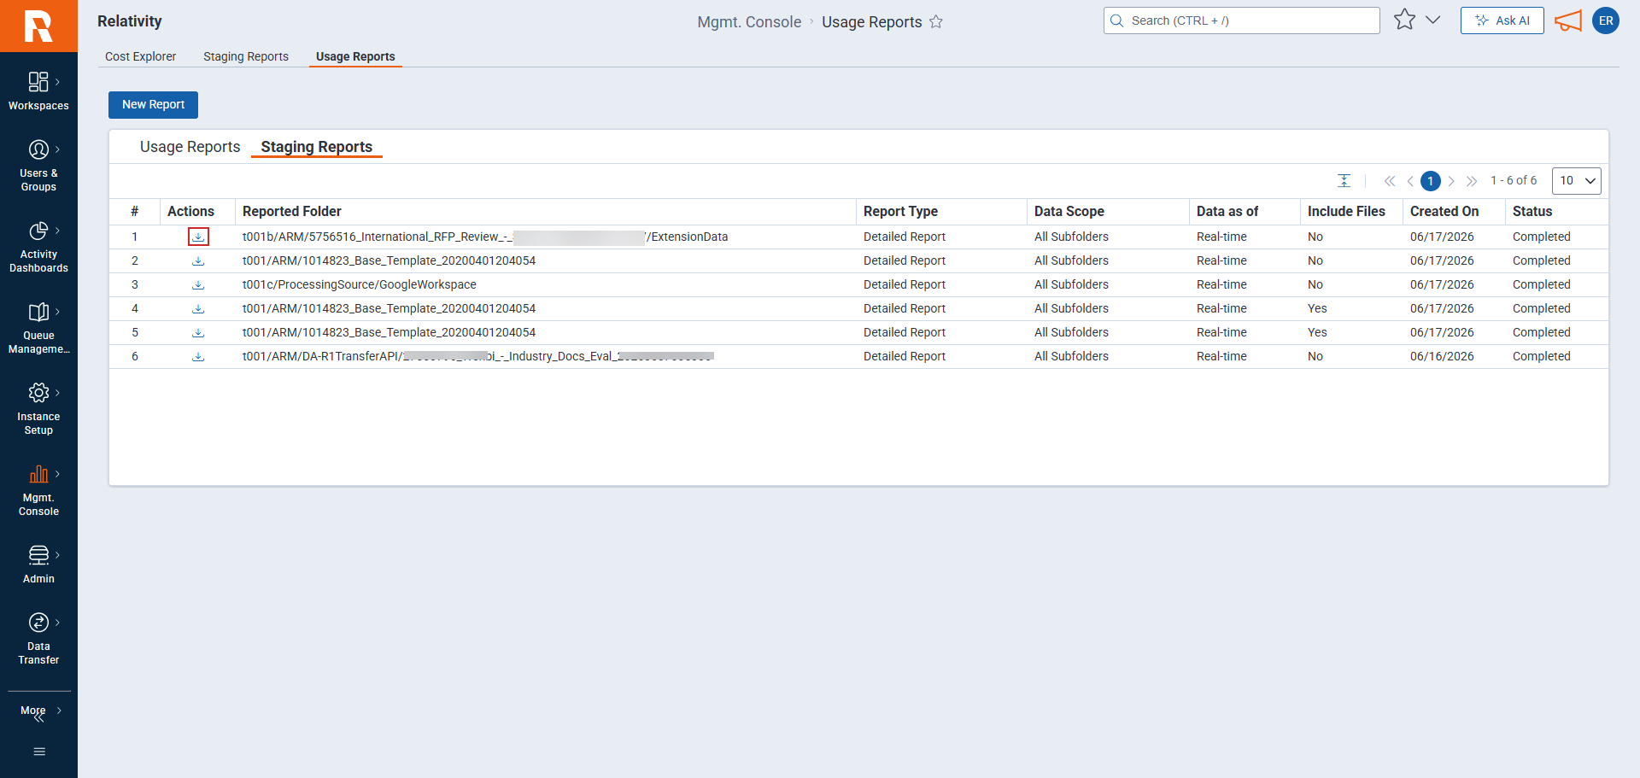Click the hamburger menu icon at sidebar bottom
This screenshot has width=1640, height=778.
pos(39,752)
